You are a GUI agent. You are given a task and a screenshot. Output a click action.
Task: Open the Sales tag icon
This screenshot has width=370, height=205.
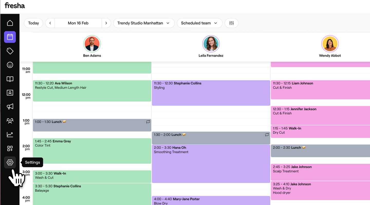[x=10, y=51]
